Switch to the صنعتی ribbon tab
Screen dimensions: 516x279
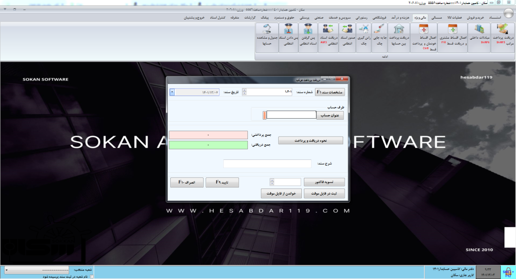318,18
